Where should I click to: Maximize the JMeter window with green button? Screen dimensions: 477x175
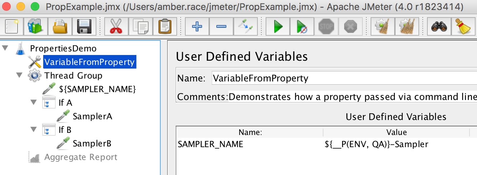click(x=35, y=6)
